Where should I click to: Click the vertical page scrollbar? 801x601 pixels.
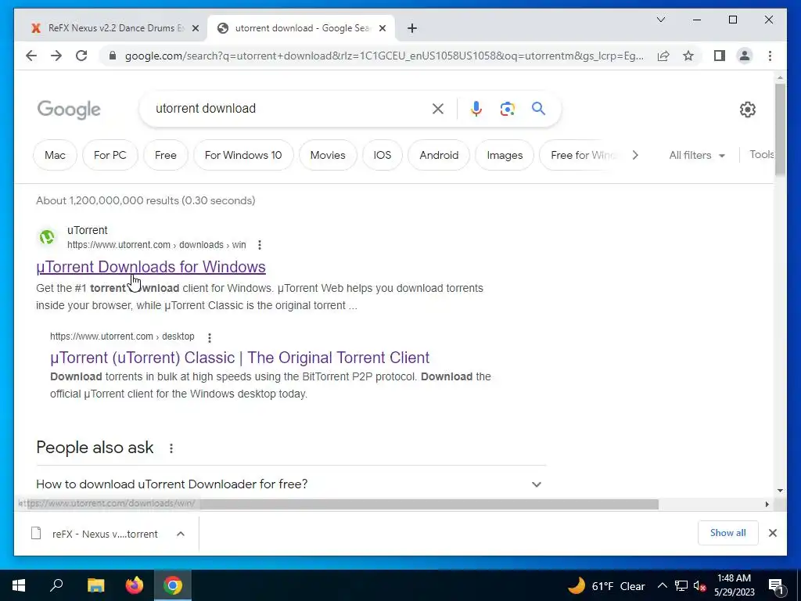point(780,129)
